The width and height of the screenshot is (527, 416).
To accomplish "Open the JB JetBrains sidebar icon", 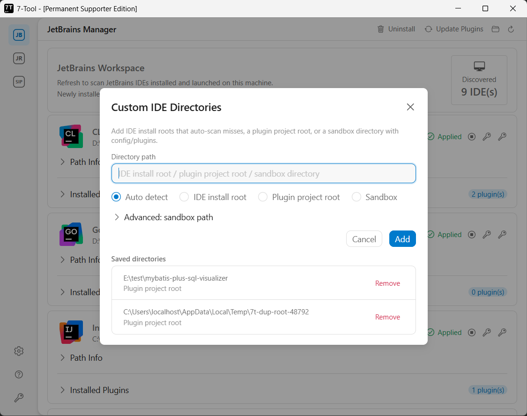I will (x=19, y=35).
